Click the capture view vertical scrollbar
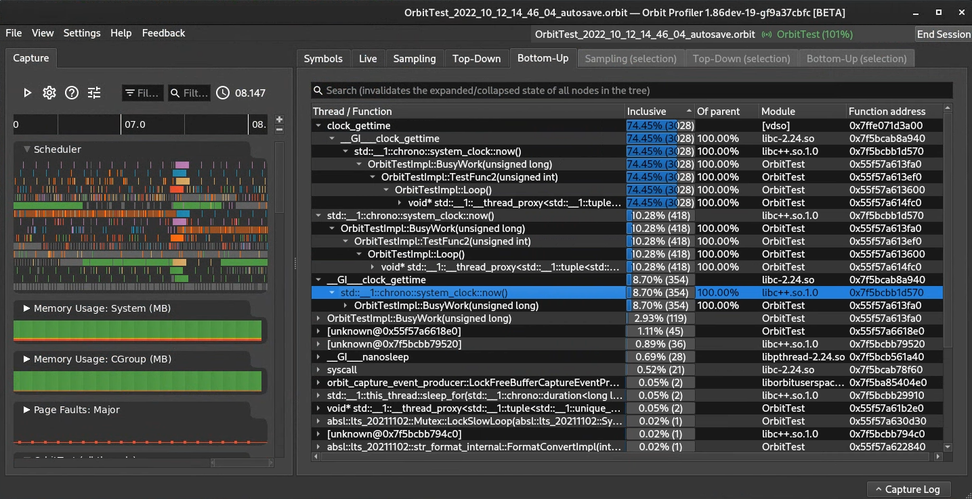The width and height of the screenshot is (972, 499). click(279, 176)
